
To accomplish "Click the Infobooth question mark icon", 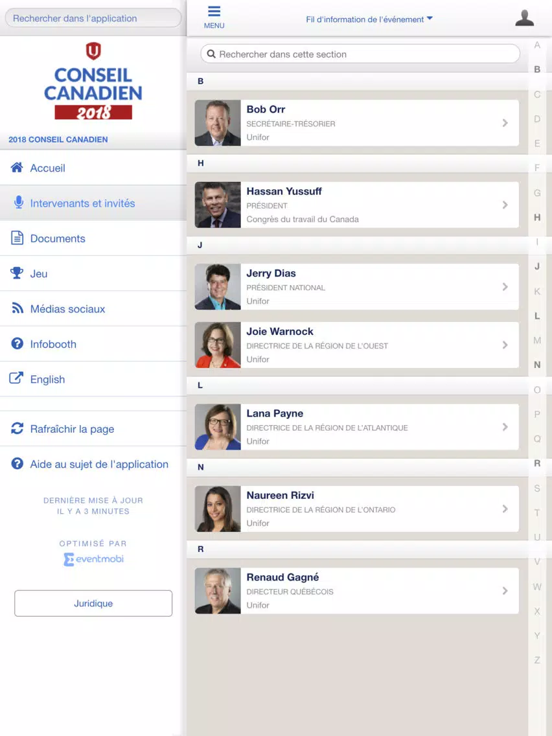I will [17, 343].
